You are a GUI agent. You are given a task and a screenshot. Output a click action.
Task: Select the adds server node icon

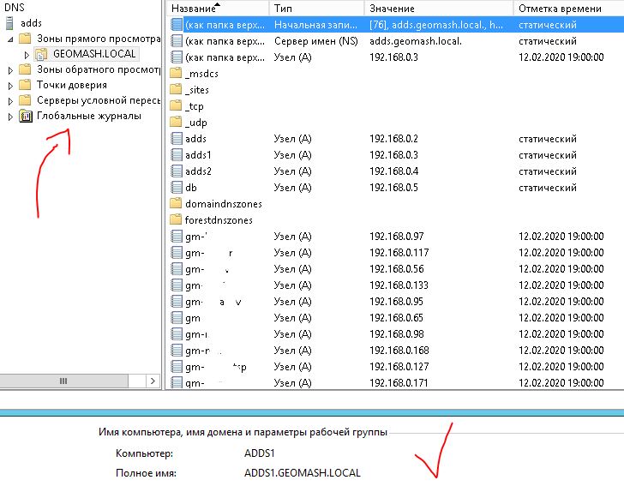9,23
